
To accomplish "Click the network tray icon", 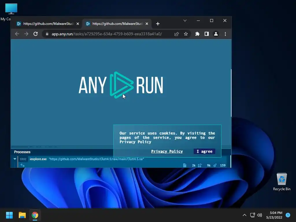I will pos(252,215).
